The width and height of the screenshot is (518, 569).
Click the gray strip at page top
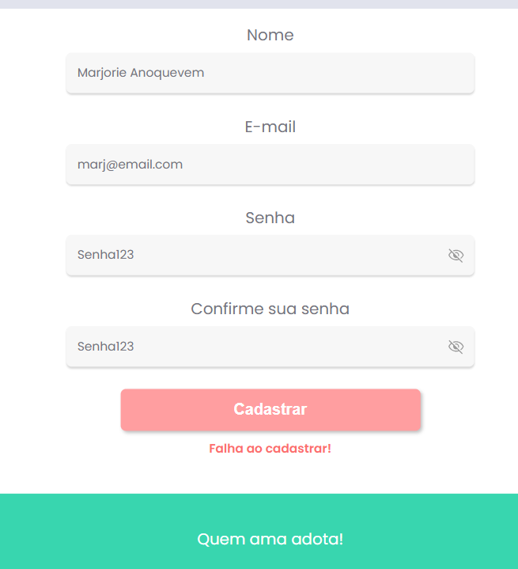pos(259,4)
